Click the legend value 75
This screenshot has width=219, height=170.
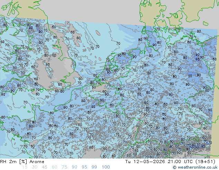(64, 167)
